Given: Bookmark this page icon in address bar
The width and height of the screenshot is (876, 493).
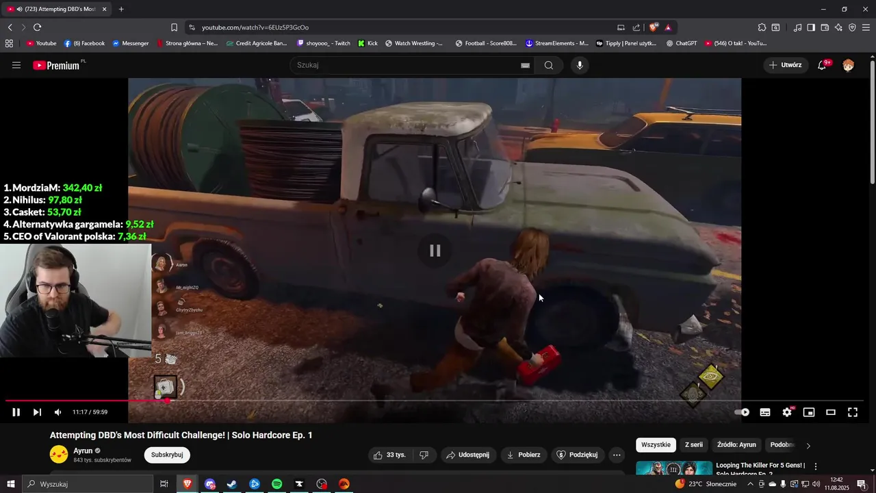Looking at the screenshot, I should point(174,27).
